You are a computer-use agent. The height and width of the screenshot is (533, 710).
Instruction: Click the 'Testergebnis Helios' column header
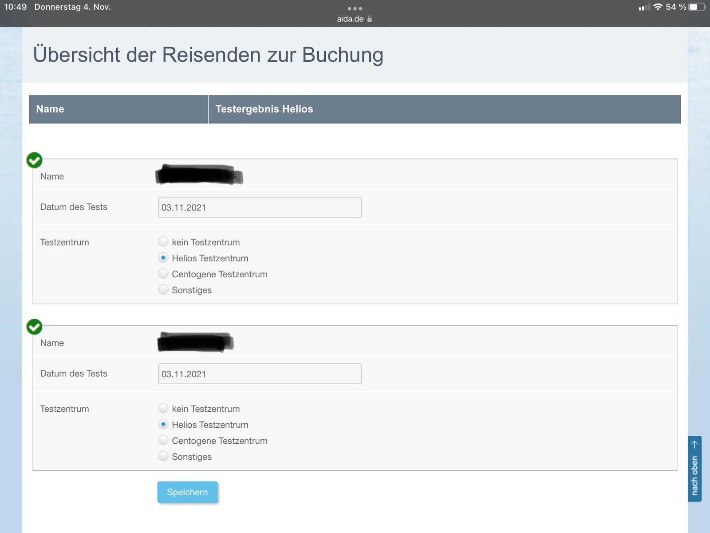tap(264, 109)
